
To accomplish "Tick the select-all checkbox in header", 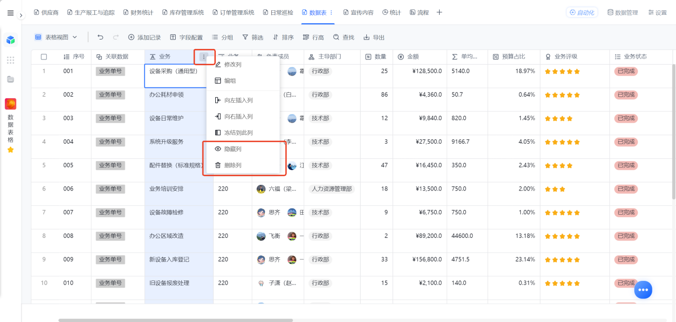I will coord(44,56).
